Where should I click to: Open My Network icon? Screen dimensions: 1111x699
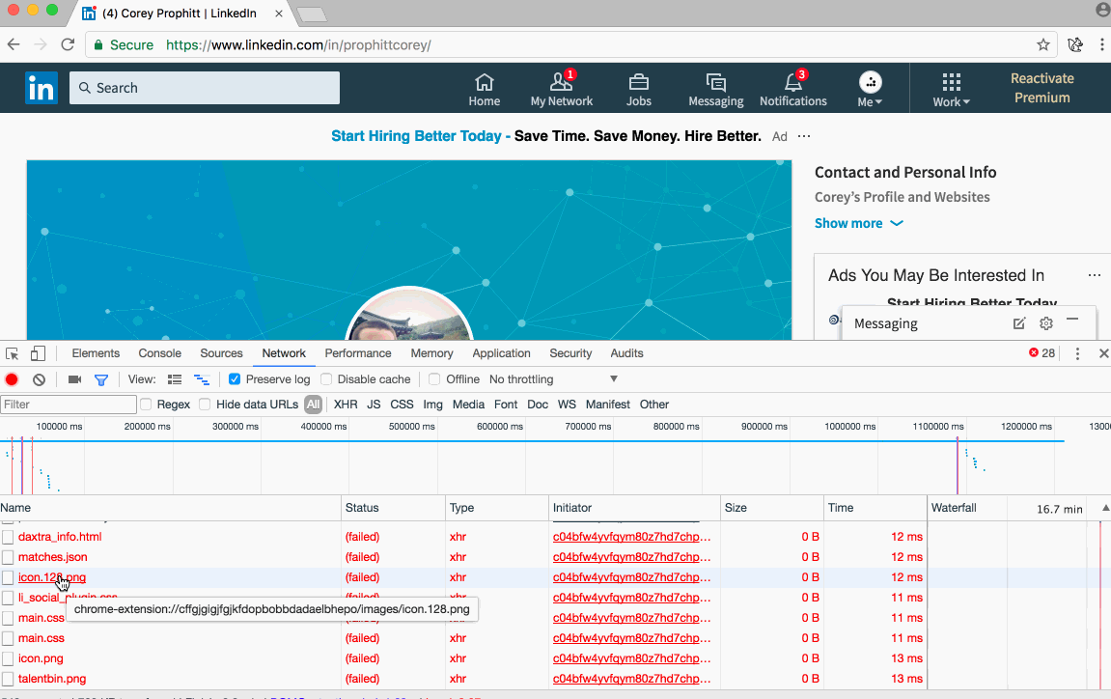[x=561, y=81]
